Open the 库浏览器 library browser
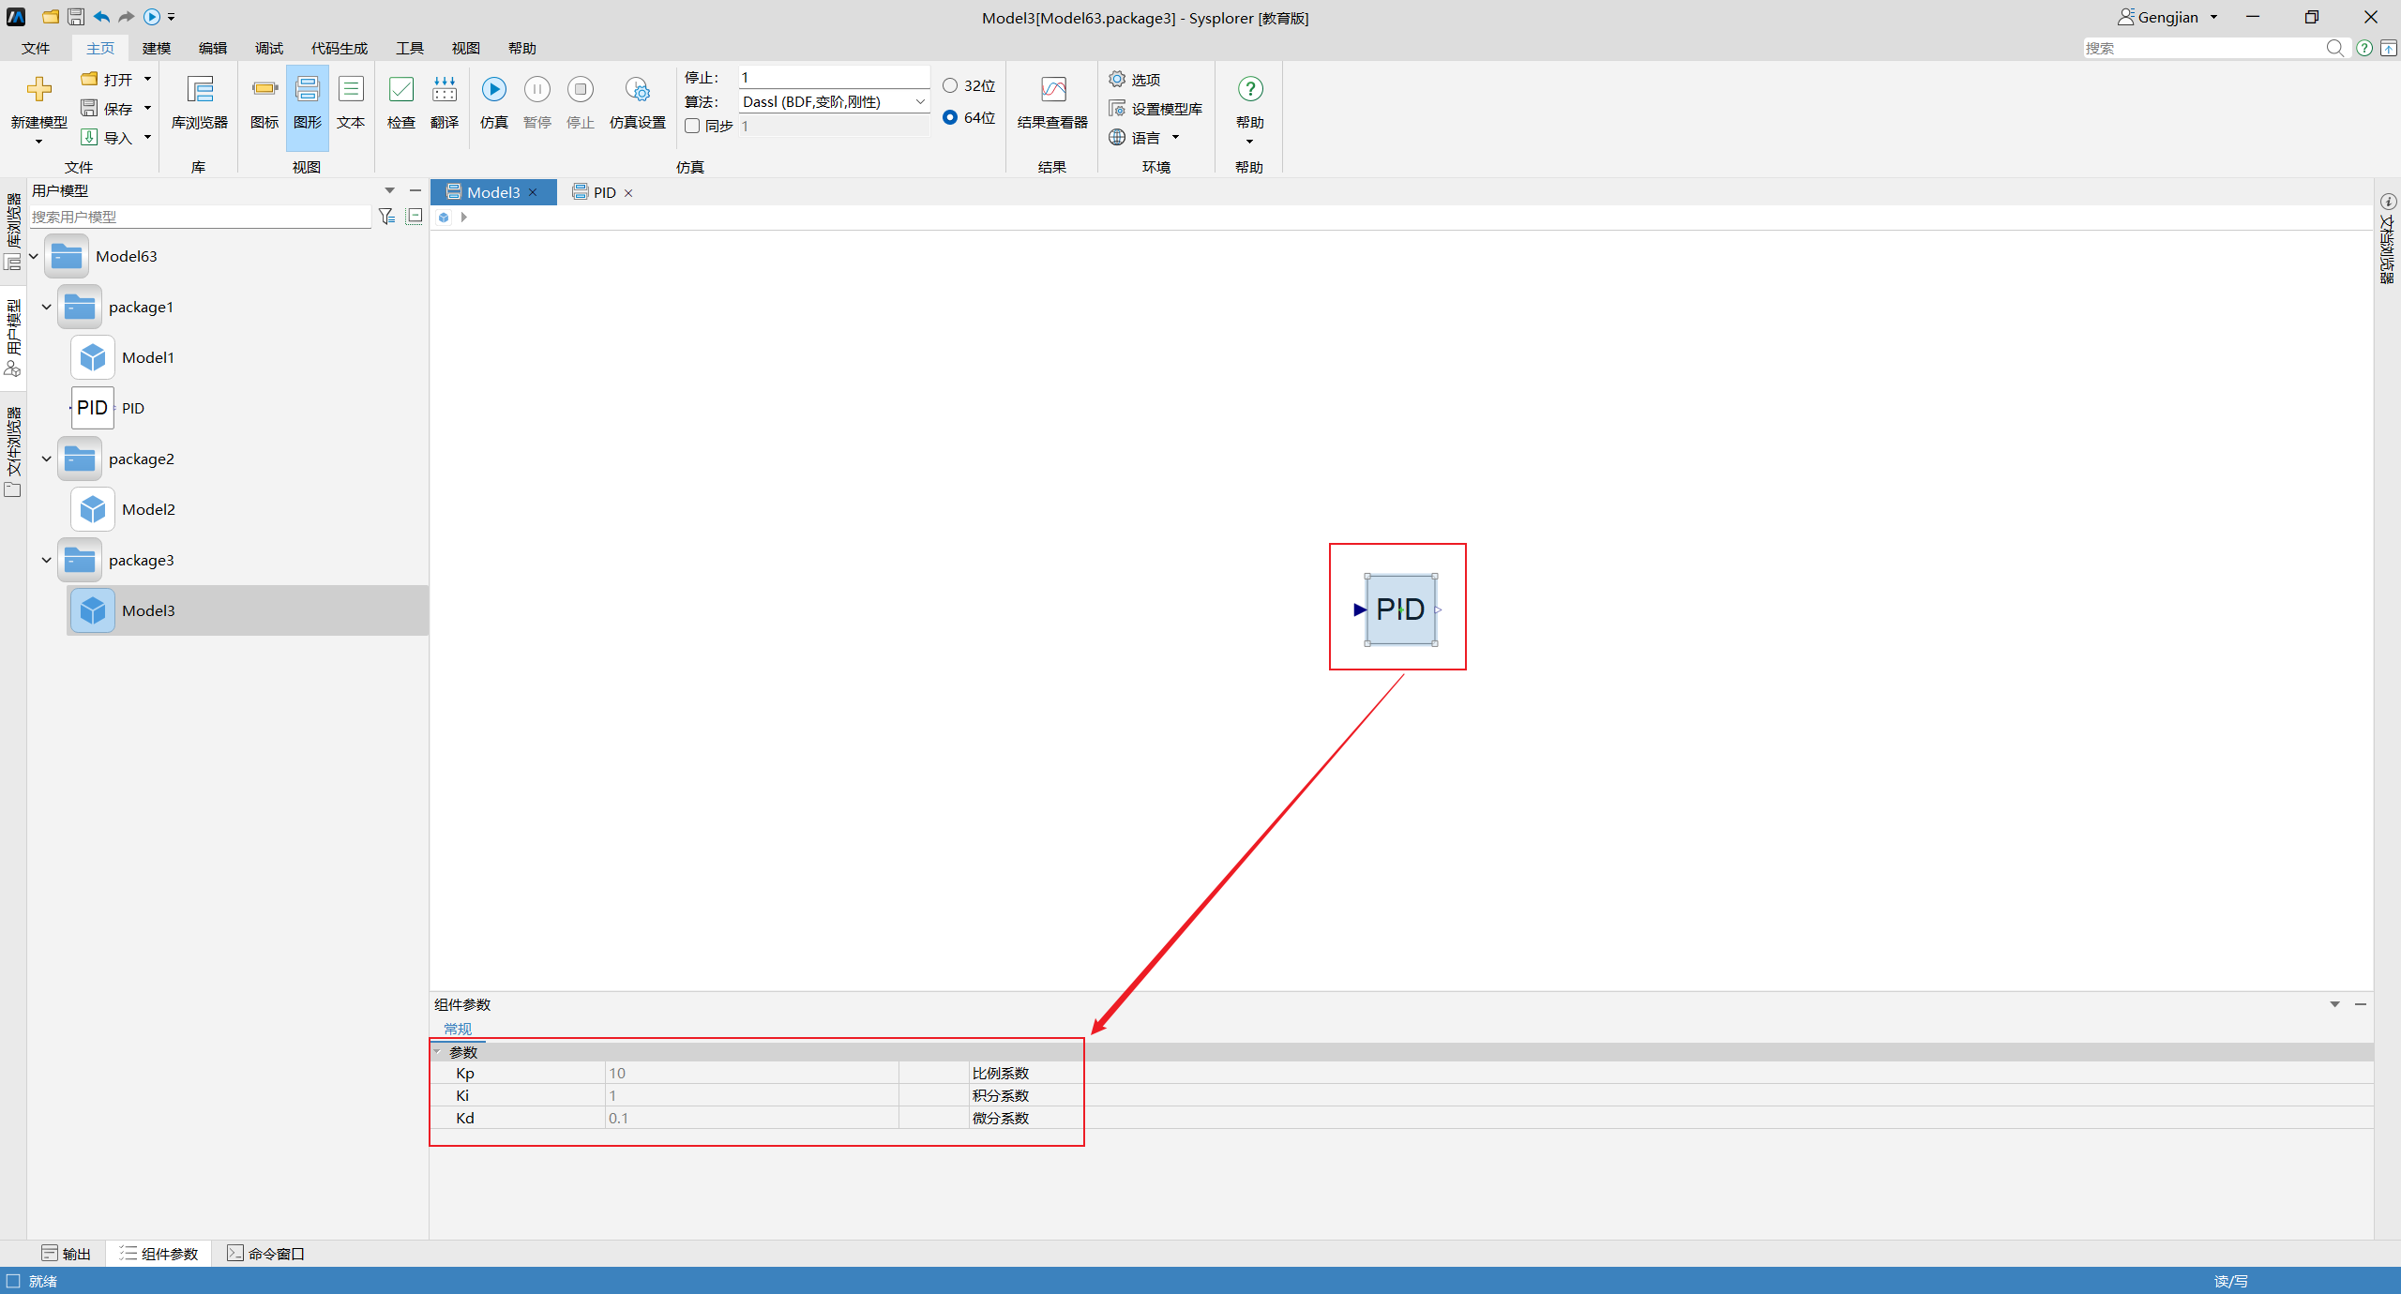This screenshot has height=1294, width=2401. pyautogui.click(x=199, y=102)
